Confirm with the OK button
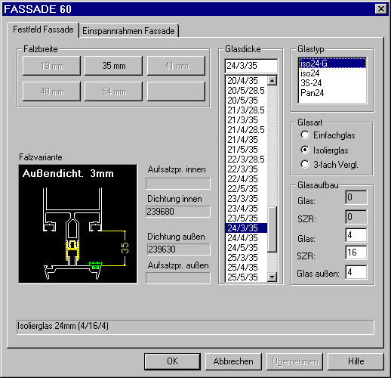Viewport: 391px width, 378px height. (x=172, y=361)
